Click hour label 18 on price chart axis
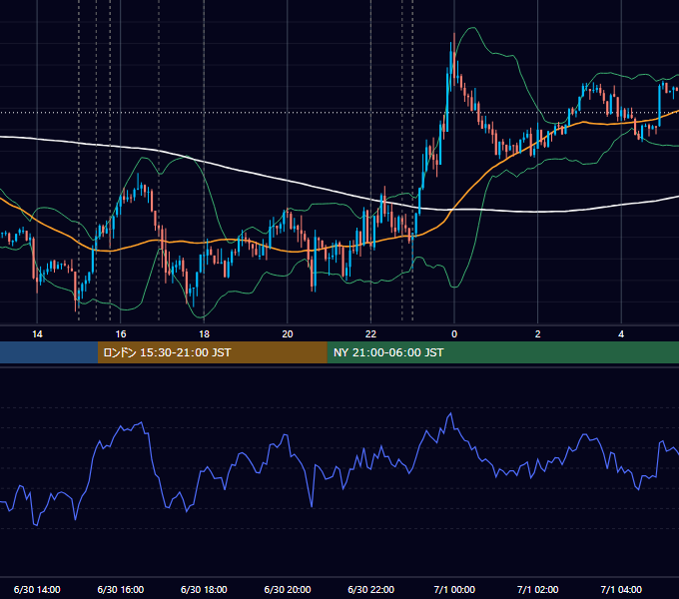679x599 pixels. tap(204, 334)
